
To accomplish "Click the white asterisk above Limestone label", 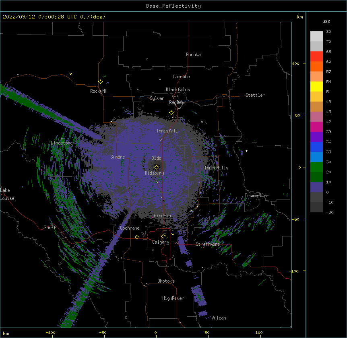I will pos(62,139).
